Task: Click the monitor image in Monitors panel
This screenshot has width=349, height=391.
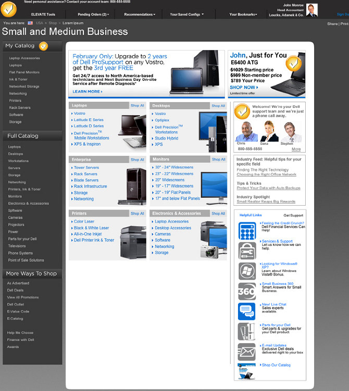Action: pyautogui.click(x=214, y=188)
